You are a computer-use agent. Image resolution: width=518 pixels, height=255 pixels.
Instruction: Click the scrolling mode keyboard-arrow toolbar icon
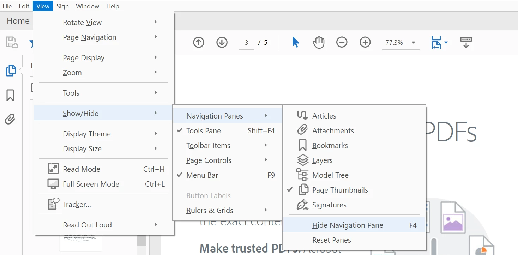466,43
